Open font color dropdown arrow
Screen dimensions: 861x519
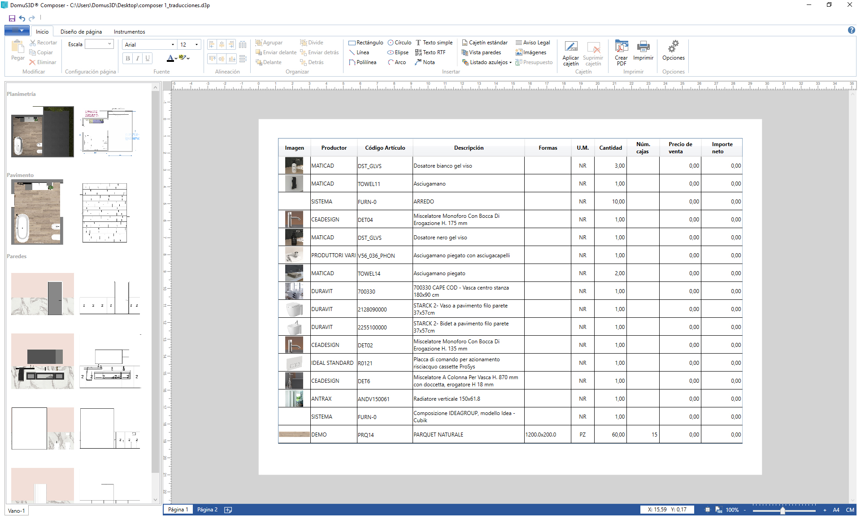pos(176,59)
